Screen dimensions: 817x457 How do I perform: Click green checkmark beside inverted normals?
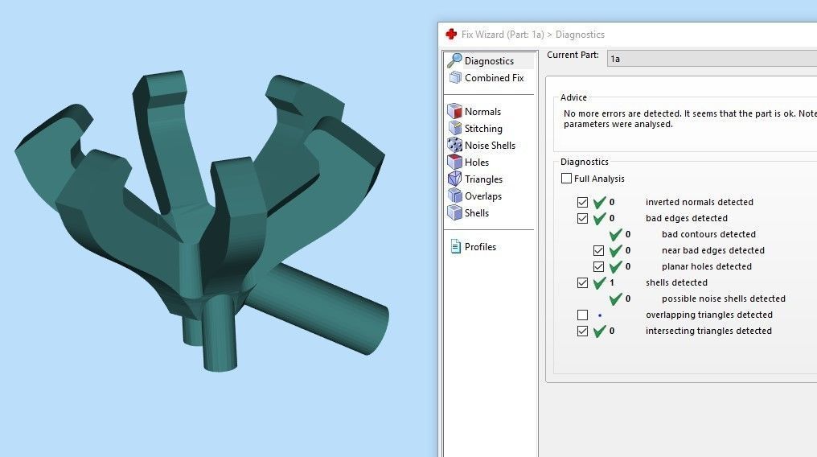tap(600, 202)
